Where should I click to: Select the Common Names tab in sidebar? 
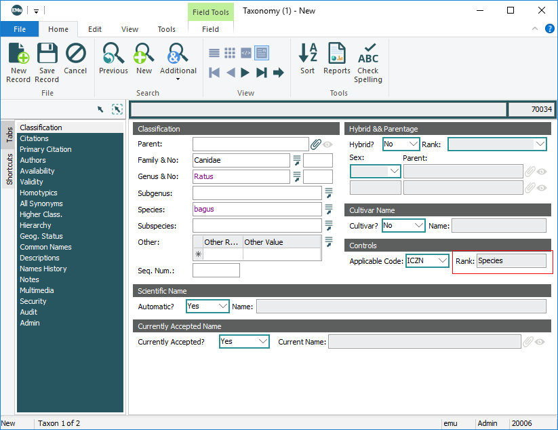pos(45,247)
